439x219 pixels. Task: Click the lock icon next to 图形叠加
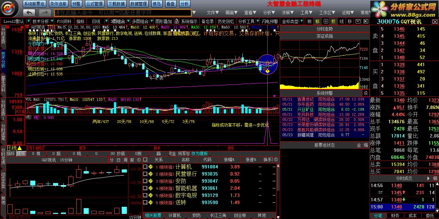(177, 21)
